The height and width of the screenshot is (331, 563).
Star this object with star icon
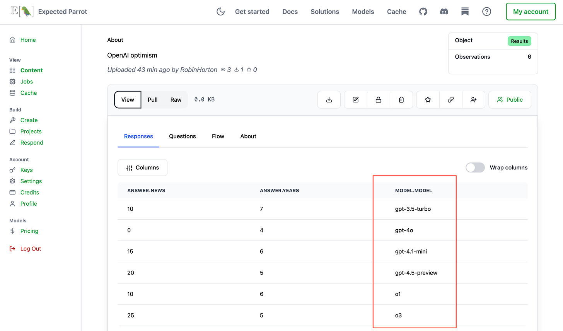(428, 100)
